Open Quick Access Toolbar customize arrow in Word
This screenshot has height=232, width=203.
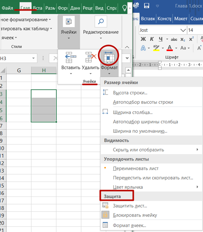pos(157,6)
